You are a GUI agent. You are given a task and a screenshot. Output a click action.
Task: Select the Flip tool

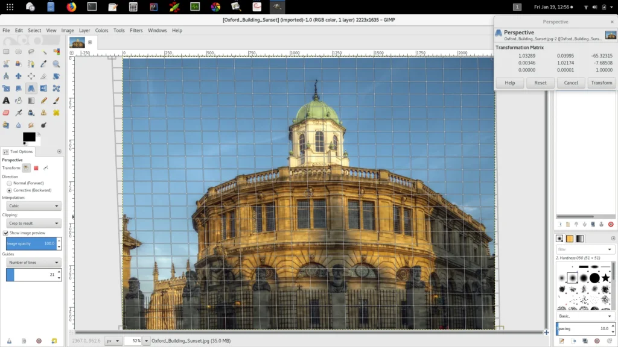point(43,89)
